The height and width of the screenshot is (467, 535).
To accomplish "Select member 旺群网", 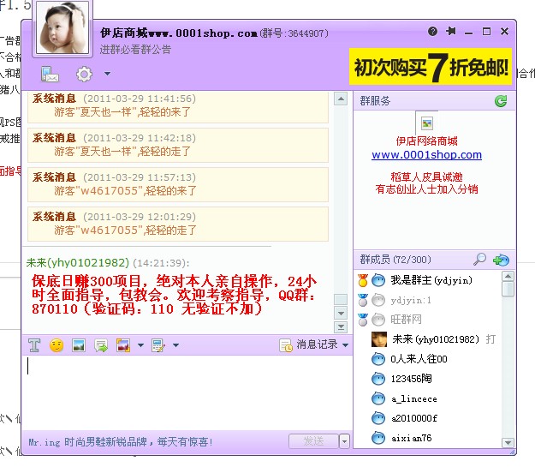I will (x=406, y=320).
